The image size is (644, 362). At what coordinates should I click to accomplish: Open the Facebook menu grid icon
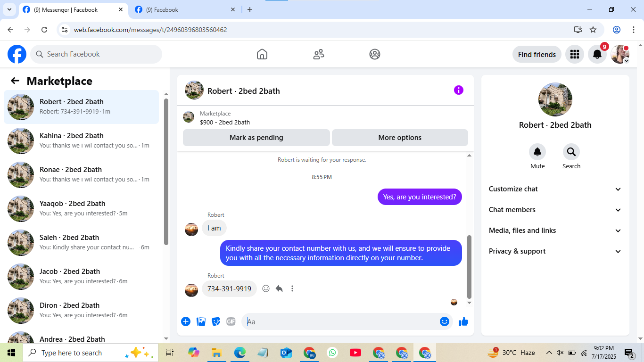574,54
